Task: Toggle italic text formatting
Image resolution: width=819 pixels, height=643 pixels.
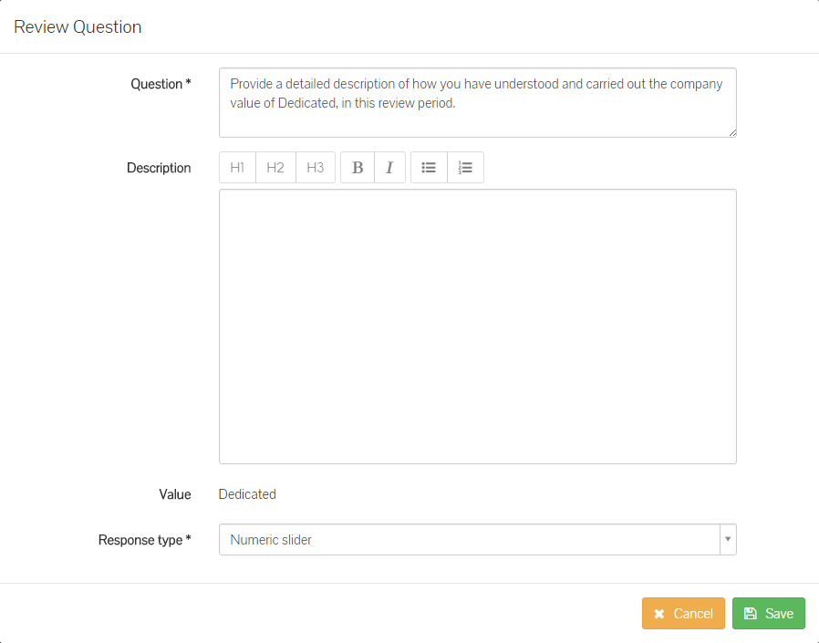Action: tap(389, 168)
